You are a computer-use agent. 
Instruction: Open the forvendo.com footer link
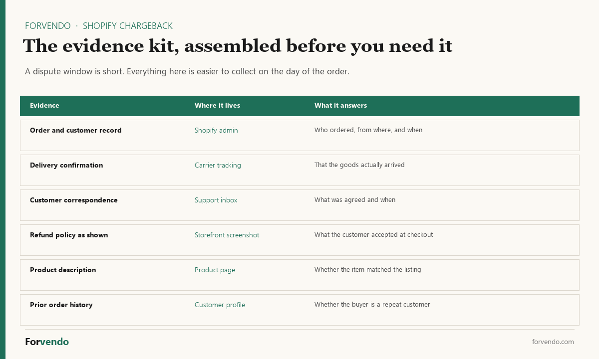[553, 342]
